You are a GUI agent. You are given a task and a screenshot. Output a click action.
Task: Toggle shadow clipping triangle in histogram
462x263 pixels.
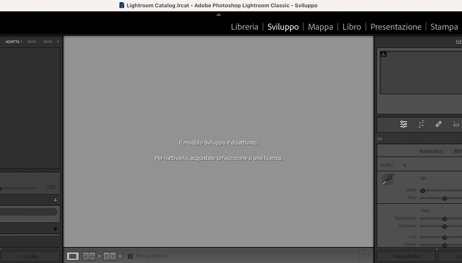pyautogui.click(x=383, y=54)
